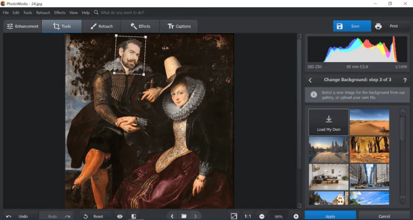Go to next image with right arrow

[195, 216]
